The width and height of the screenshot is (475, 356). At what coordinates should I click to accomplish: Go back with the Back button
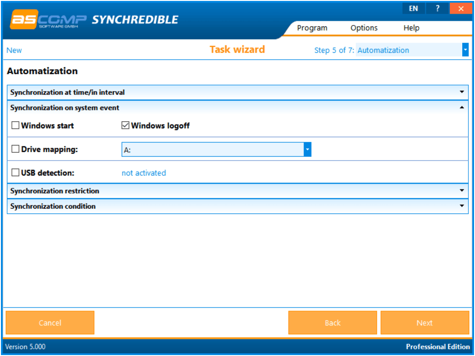click(x=333, y=323)
